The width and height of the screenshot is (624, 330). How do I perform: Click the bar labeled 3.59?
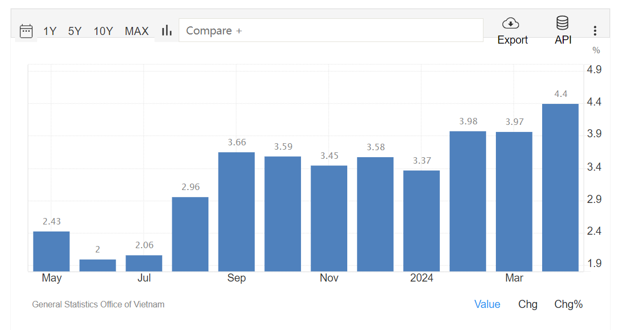pyautogui.click(x=283, y=214)
